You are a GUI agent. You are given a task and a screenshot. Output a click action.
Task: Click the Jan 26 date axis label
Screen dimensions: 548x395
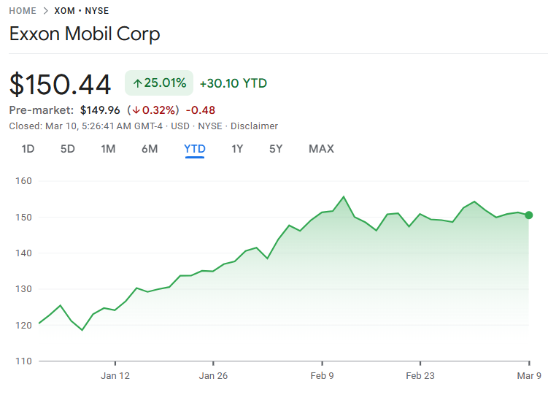click(x=213, y=376)
